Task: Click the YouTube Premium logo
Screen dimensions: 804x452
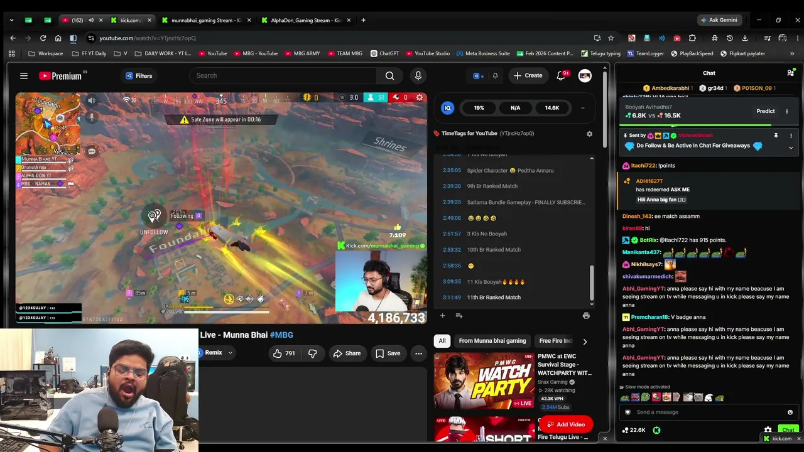Action: tap(61, 76)
